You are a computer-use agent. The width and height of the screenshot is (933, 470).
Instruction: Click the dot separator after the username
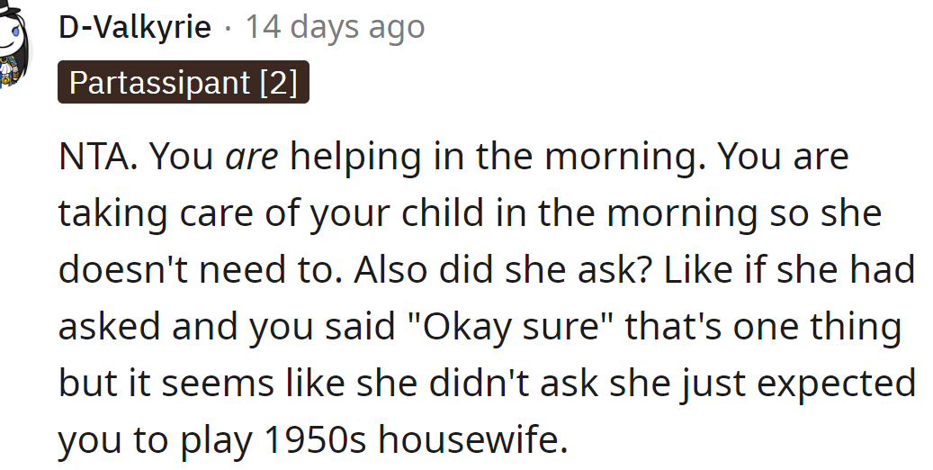click(x=228, y=28)
